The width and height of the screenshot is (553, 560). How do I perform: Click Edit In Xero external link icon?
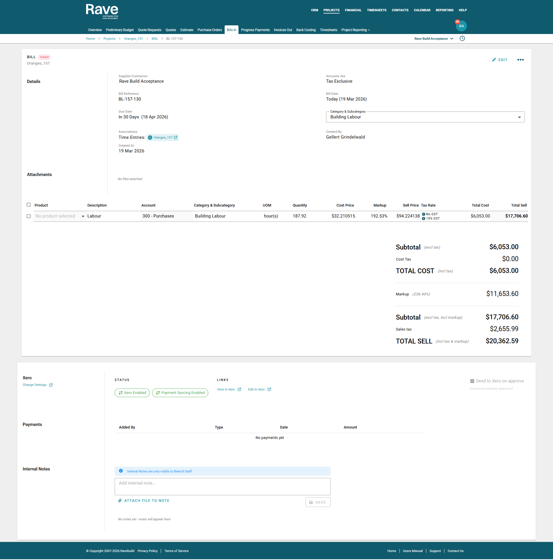click(x=269, y=389)
